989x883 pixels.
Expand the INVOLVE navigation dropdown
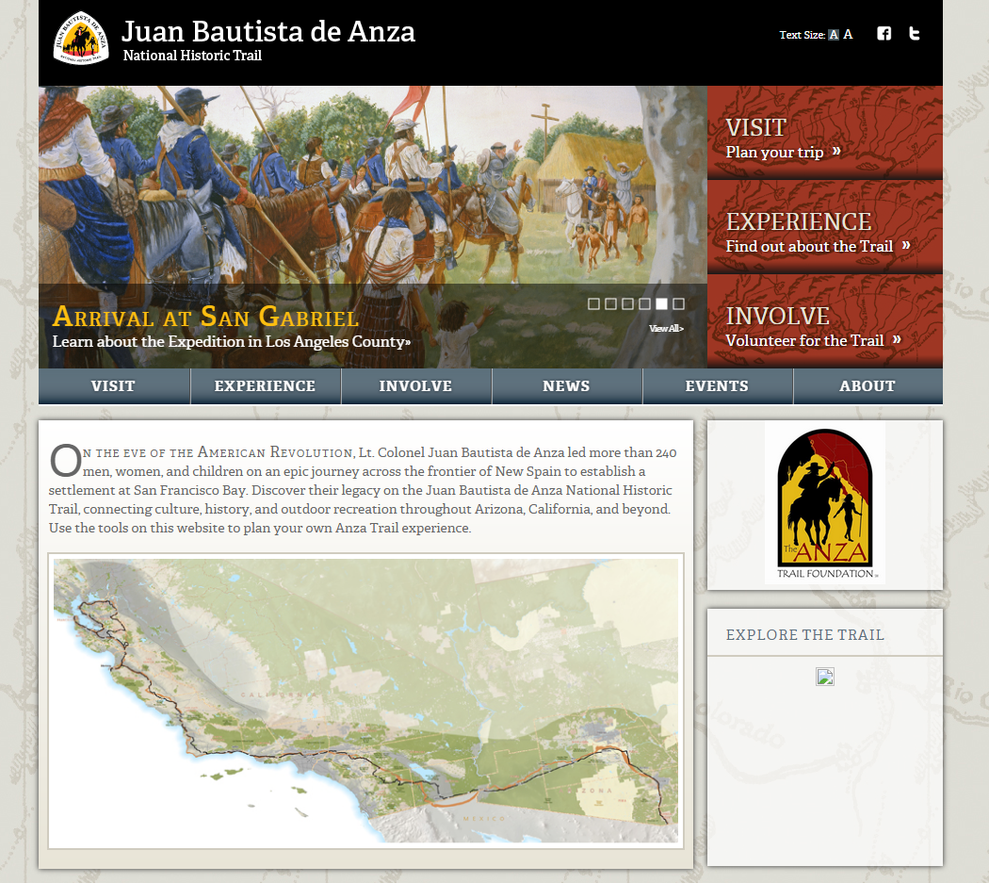415,385
